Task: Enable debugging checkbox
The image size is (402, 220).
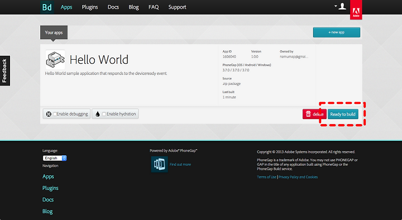Action: [x=55, y=114]
